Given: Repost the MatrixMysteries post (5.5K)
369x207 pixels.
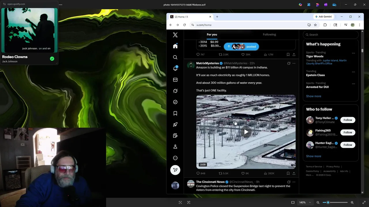Looking at the screenshot, I should tap(223, 173).
